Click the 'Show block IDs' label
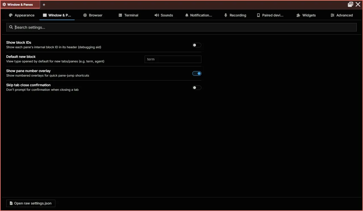Screen dimensions: 363x211 [19, 43]
